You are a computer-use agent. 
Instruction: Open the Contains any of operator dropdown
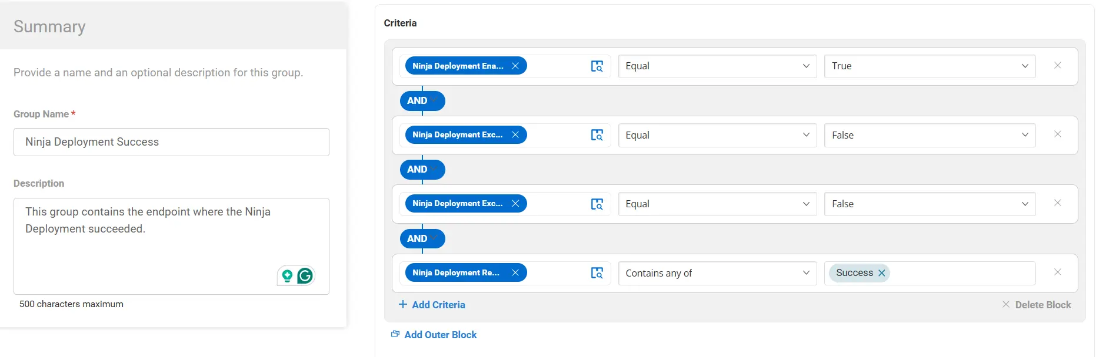717,273
